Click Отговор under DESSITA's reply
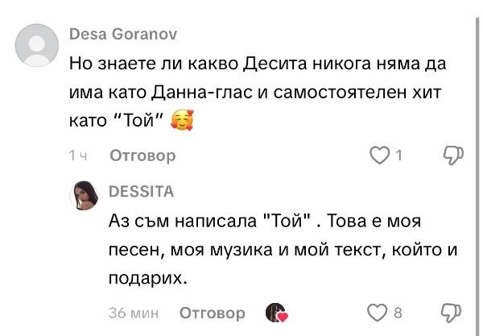The width and height of the screenshot is (483, 336). pyautogui.click(x=212, y=313)
